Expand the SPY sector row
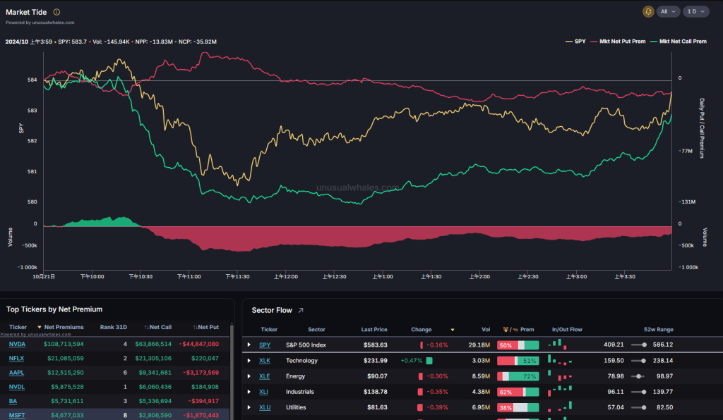 tap(249, 345)
